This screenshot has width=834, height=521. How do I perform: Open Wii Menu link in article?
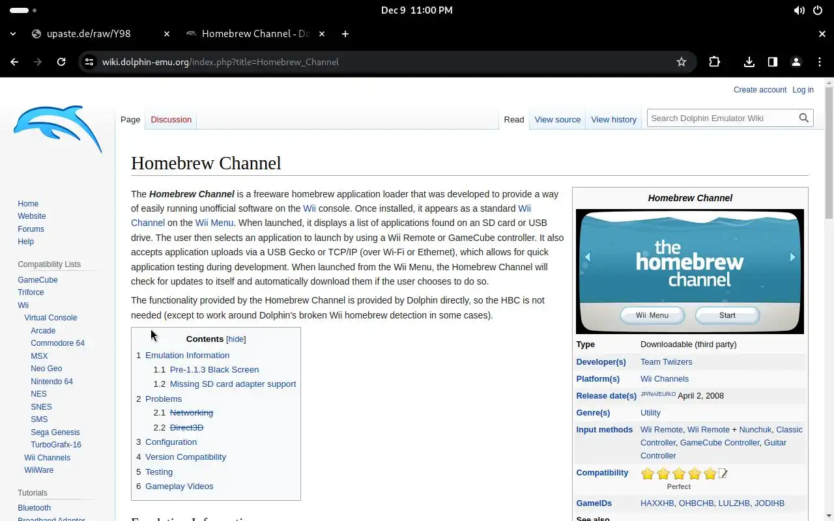[214, 223]
